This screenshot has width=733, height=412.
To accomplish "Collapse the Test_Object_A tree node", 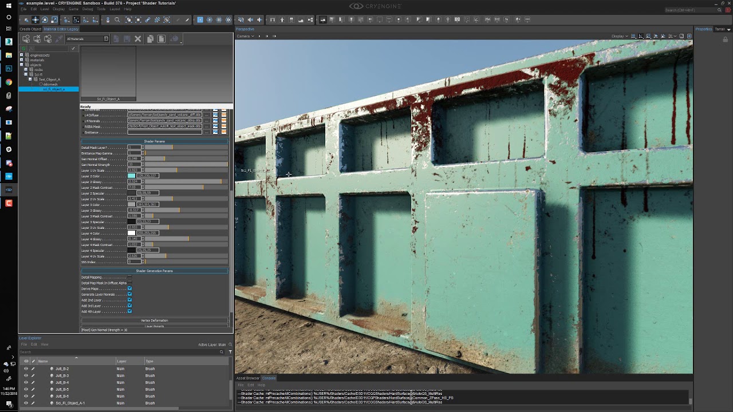I will pos(30,80).
